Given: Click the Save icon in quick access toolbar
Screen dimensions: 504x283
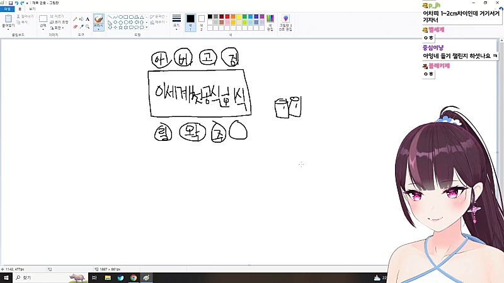Looking at the screenshot, I should click(x=11, y=3).
